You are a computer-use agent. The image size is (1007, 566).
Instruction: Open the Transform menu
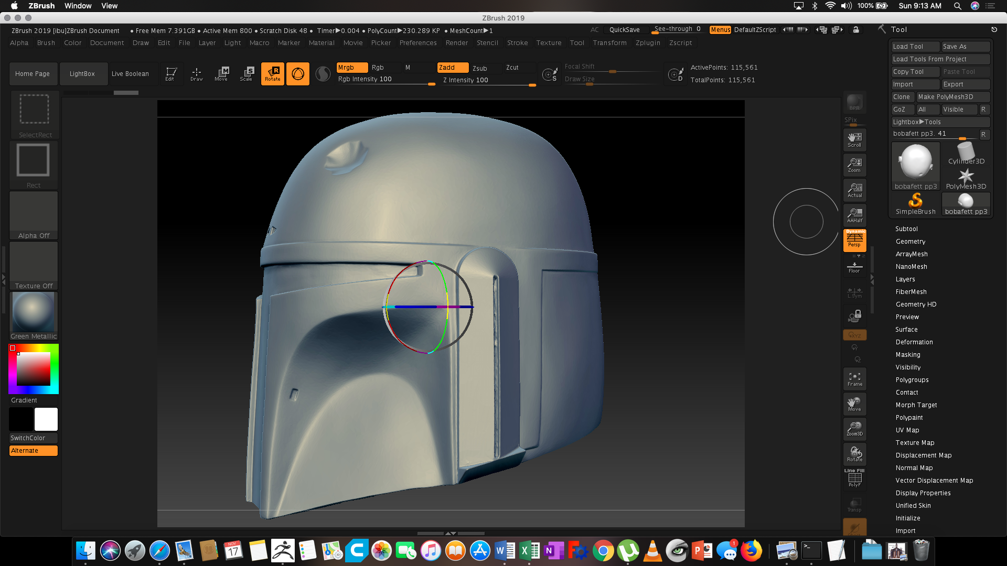pos(609,43)
